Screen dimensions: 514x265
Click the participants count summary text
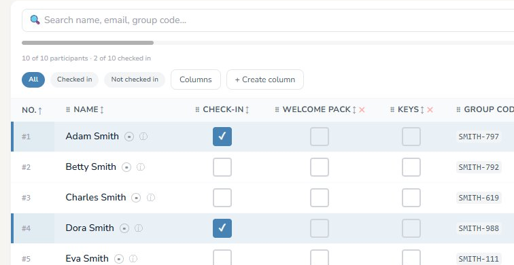86,58
